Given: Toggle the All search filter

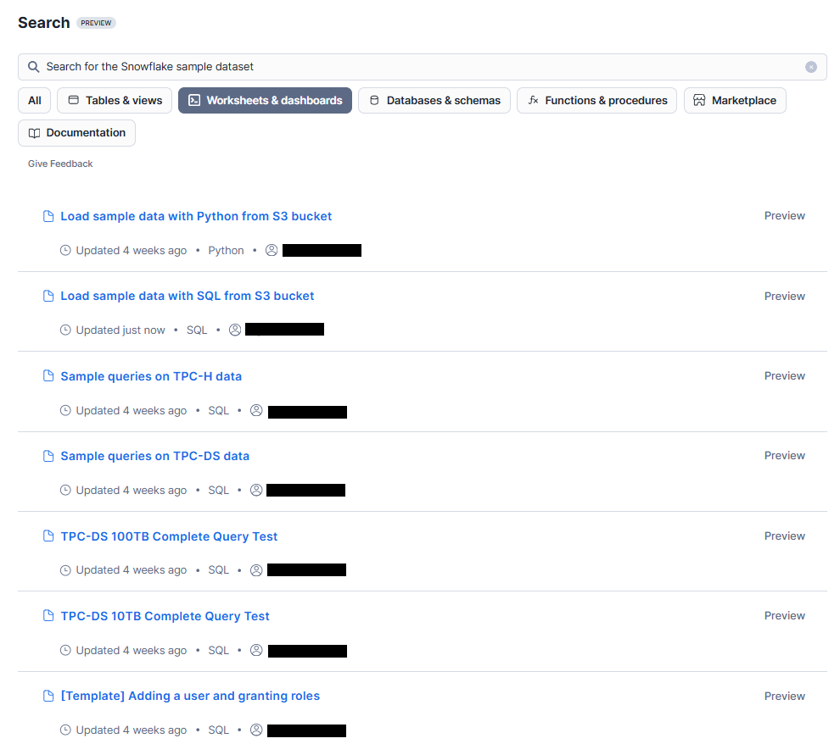Looking at the screenshot, I should [34, 100].
